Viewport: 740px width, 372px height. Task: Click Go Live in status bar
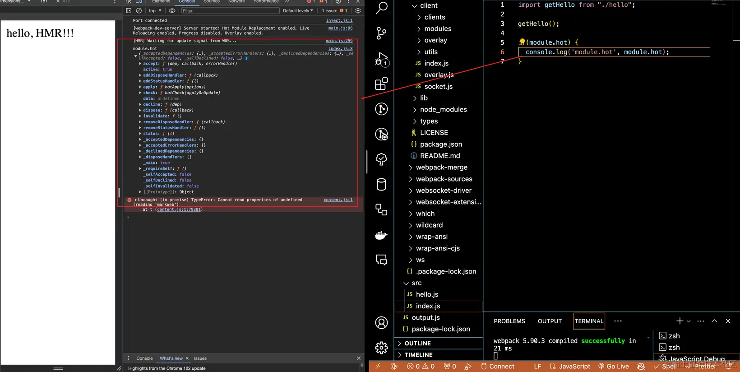pos(614,367)
